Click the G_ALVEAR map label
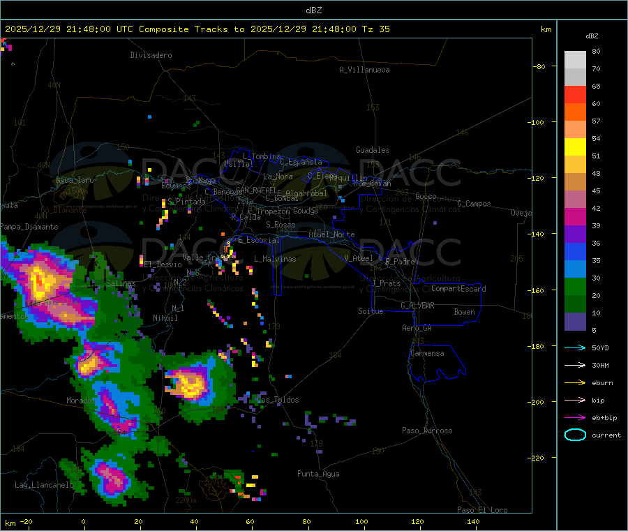 [417, 306]
